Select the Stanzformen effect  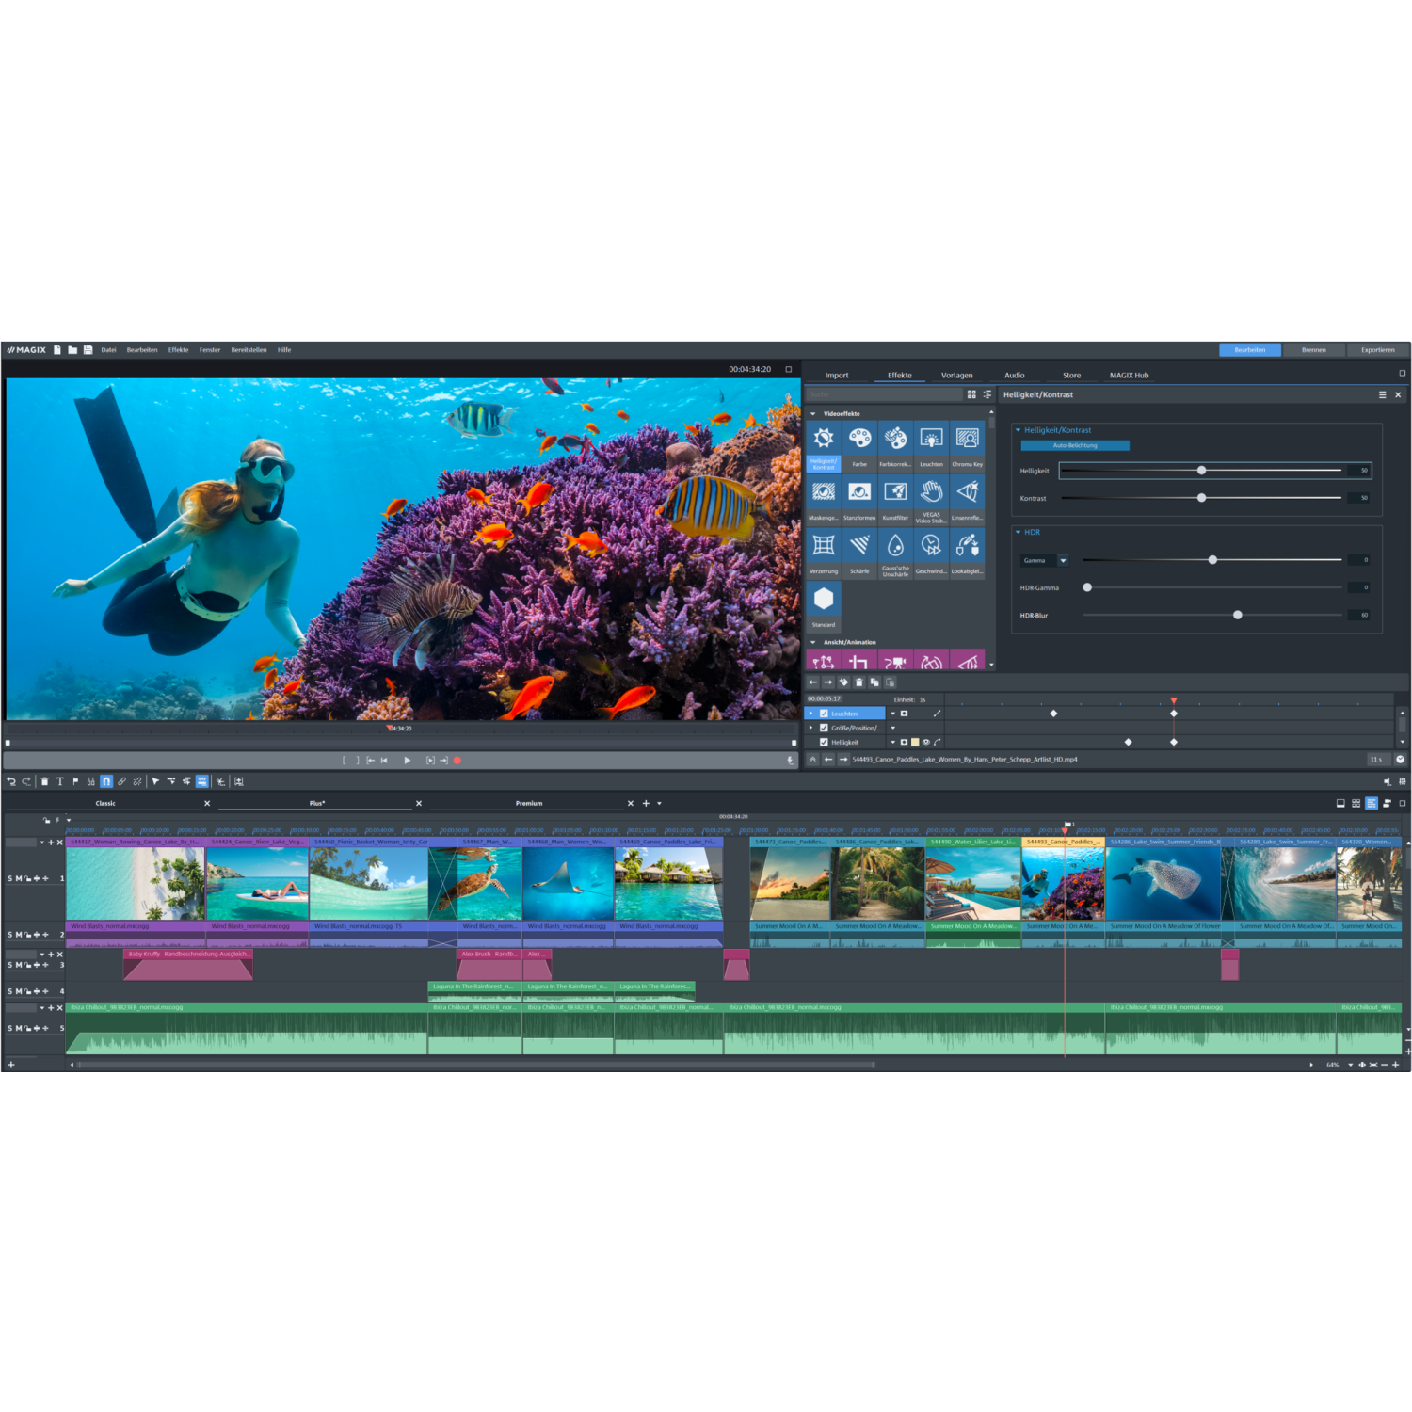[x=859, y=492]
